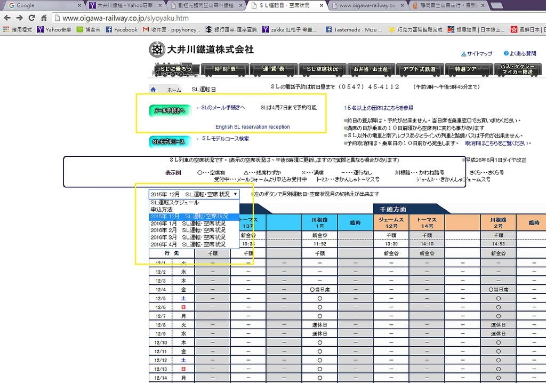Image resolution: width=546 pixels, height=383 pixels.
Task: Go to browser home page icon
Action: pos(44,18)
